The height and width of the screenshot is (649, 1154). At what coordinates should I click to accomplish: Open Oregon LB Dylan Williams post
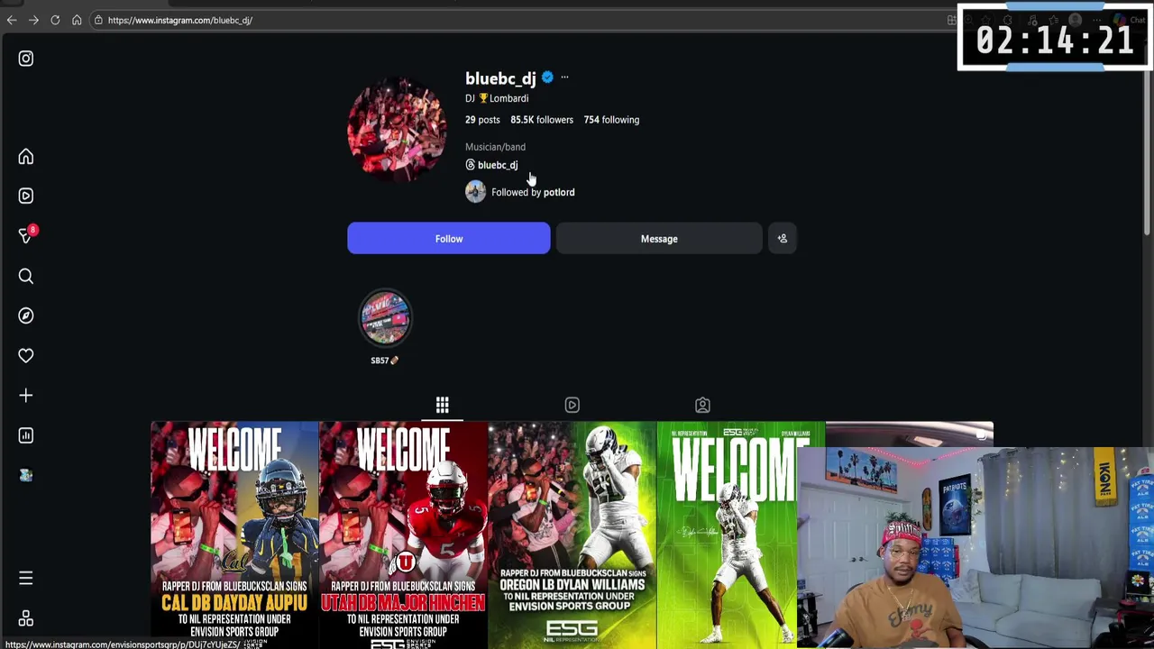[x=572, y=535]
